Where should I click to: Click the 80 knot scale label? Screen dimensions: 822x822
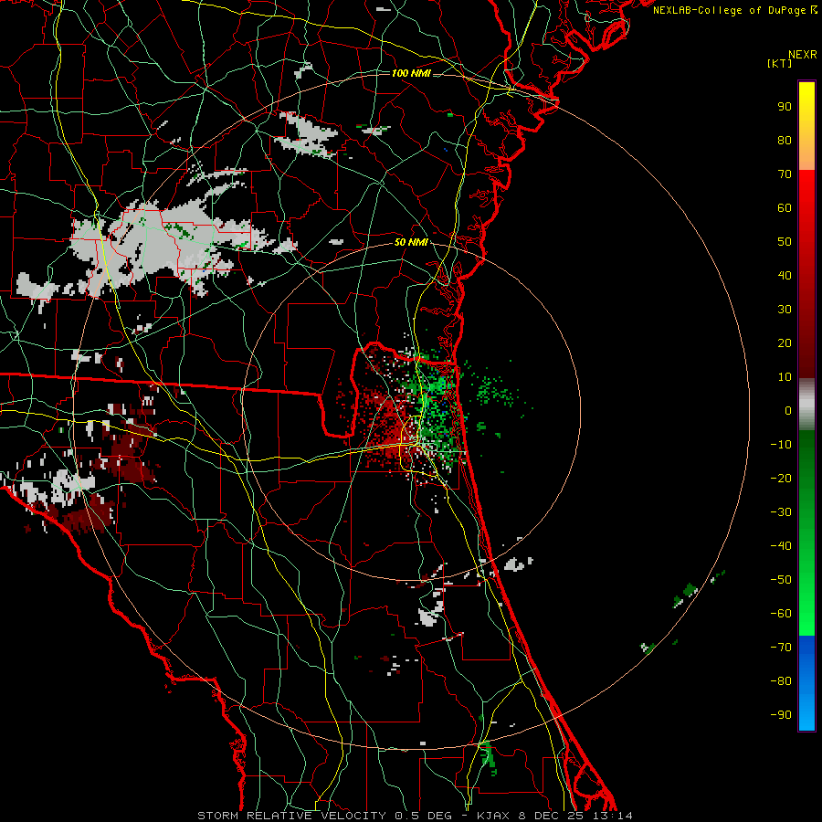click(x=785, y=141)
